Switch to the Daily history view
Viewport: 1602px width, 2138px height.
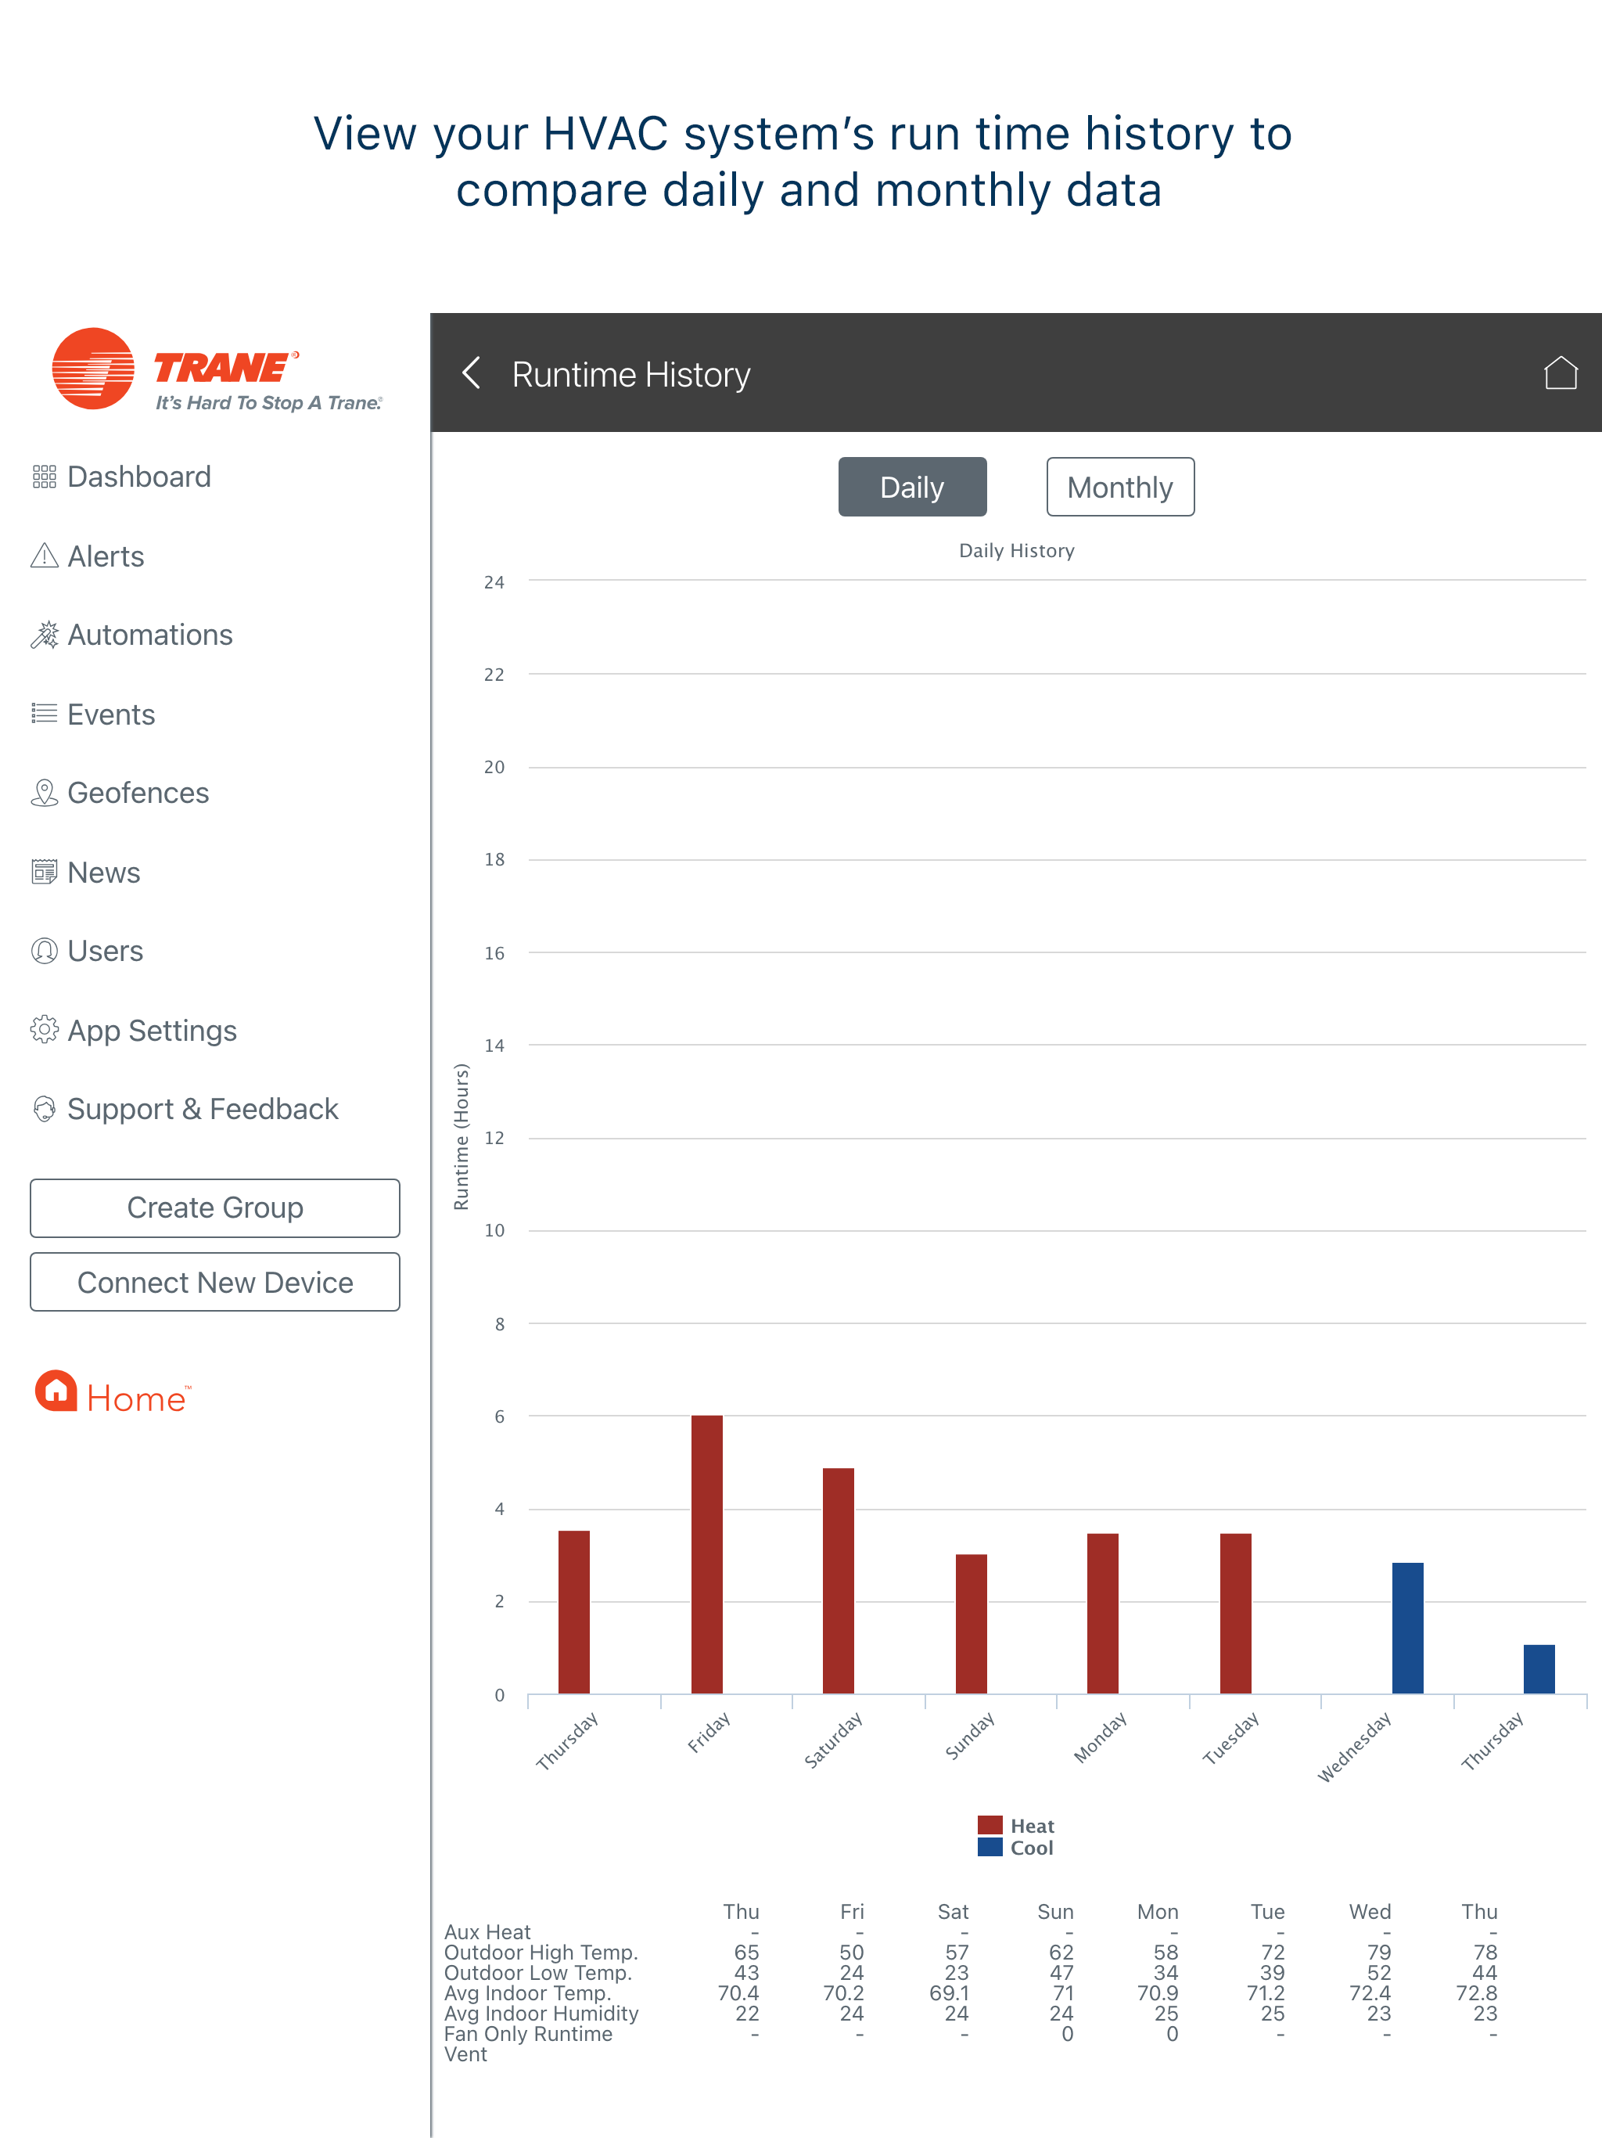pyautogui.click(x=911, y=487)
